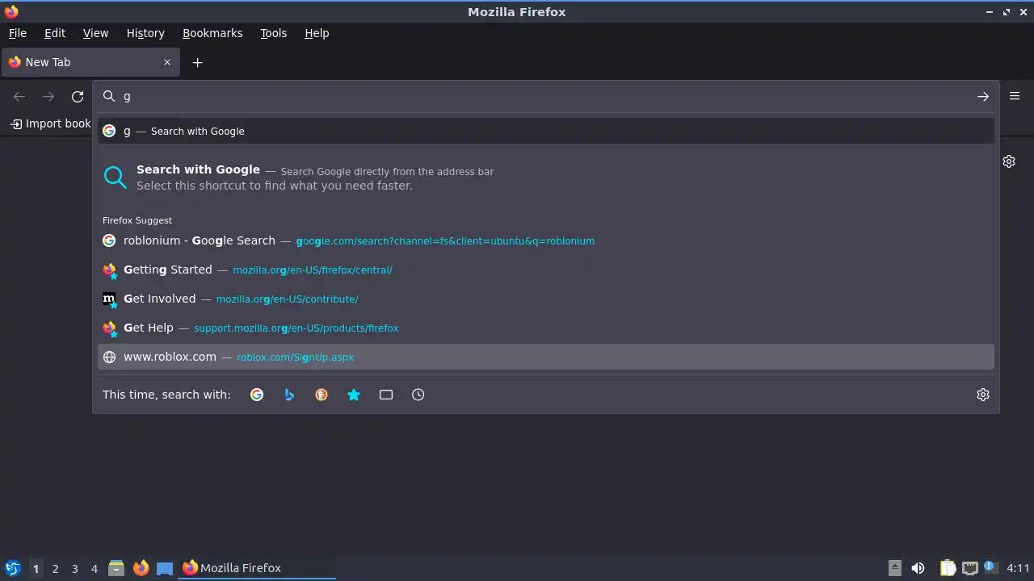The height and width of the screenshot is (581, 1034).
Task: Open the Getting Started bookmark suggestion
Action: click(546, 270)
